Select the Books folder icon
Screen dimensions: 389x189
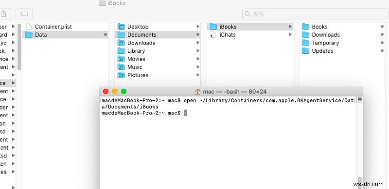305,27
